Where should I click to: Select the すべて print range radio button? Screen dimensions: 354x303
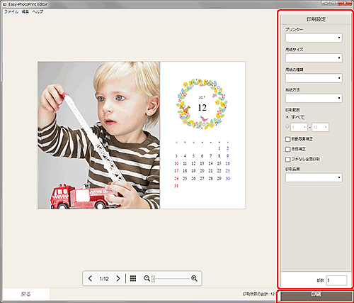(x=287, y=117)
